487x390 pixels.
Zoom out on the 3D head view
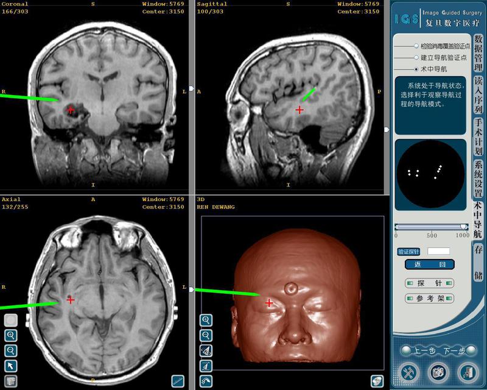(x=206, y=335)
